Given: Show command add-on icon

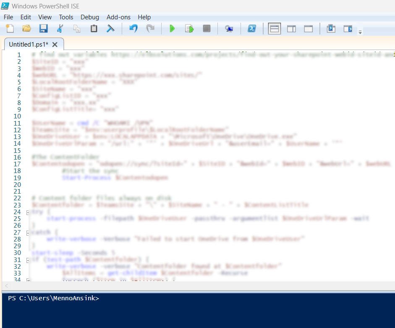Looking at the screenshot, I should point(348,29).
